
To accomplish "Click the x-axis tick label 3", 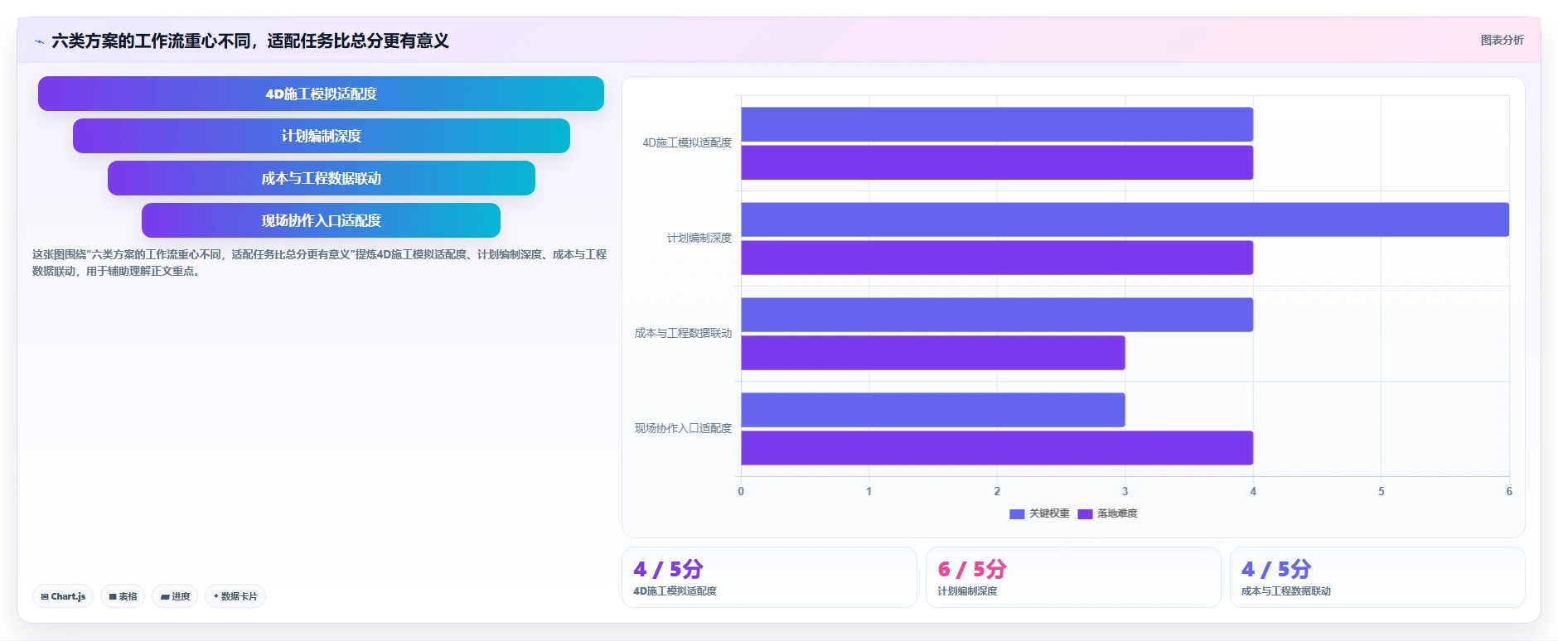I will click(1125, 491).
